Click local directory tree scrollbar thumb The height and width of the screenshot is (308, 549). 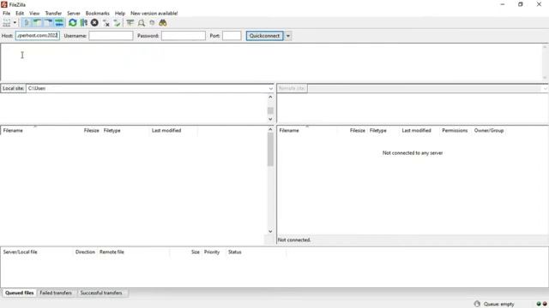pyautogui.click(x=270, y=110)
